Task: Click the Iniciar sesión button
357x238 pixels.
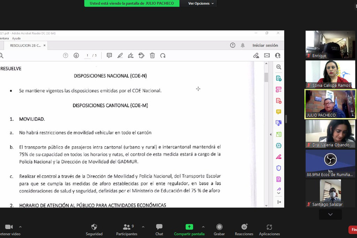Action: pos(265,45)
